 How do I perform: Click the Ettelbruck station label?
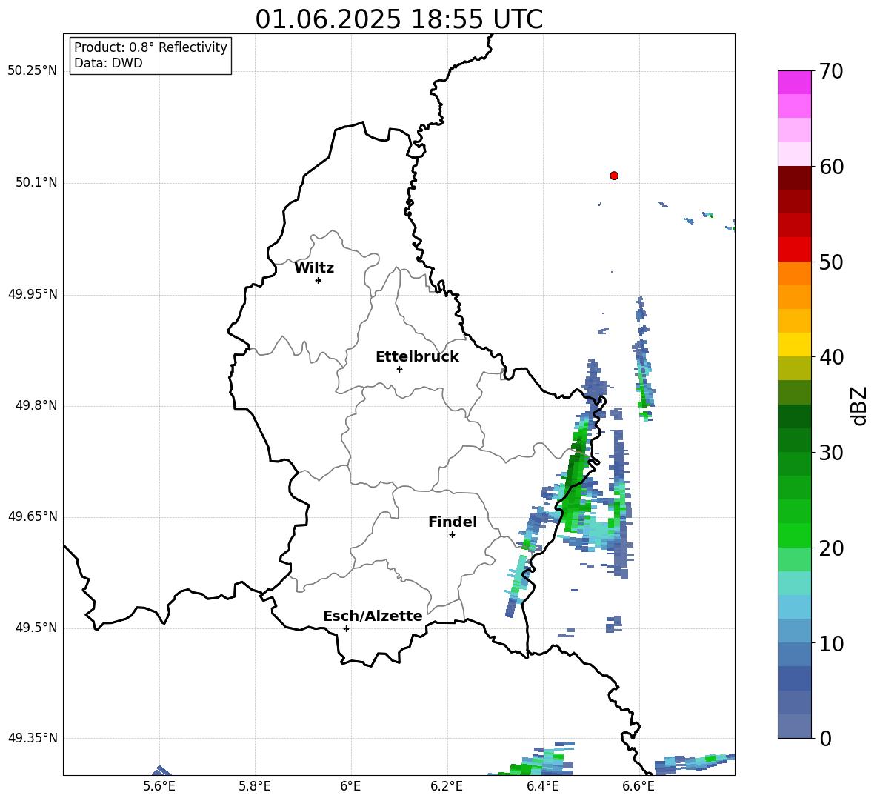(x=417, y=357)
